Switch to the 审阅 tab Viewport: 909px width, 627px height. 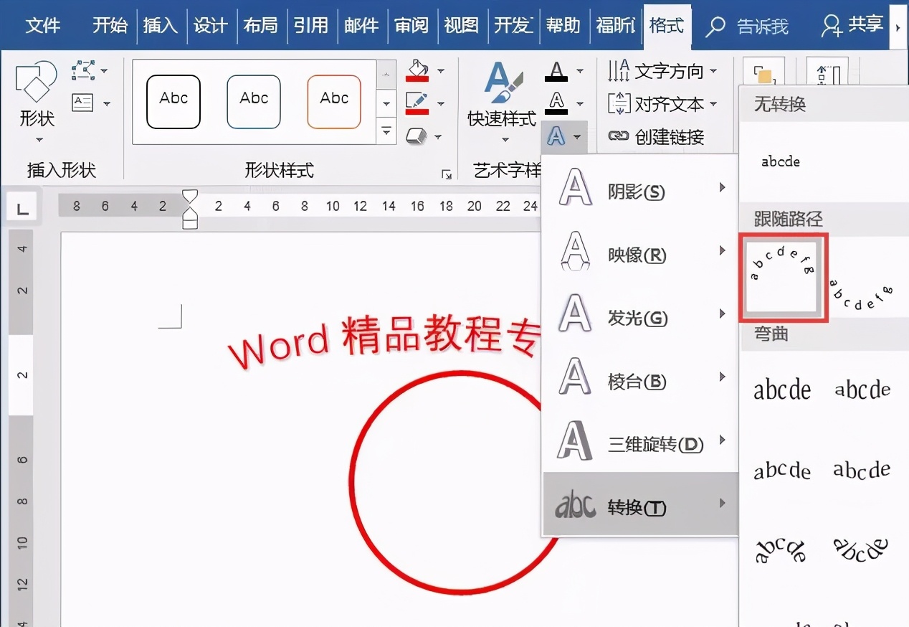point(411,27)
